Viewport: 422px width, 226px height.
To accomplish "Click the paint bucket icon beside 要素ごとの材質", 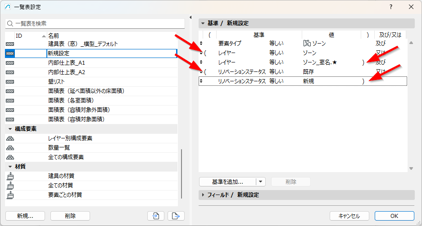I will point(10,195).
